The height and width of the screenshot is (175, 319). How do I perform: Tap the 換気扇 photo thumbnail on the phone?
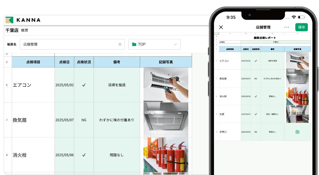pyautogui.click(x=297, y=78)
